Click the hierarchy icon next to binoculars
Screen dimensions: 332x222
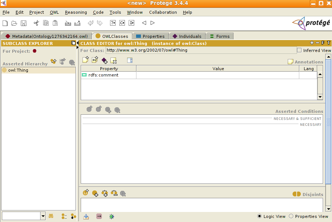coord(64,216)
